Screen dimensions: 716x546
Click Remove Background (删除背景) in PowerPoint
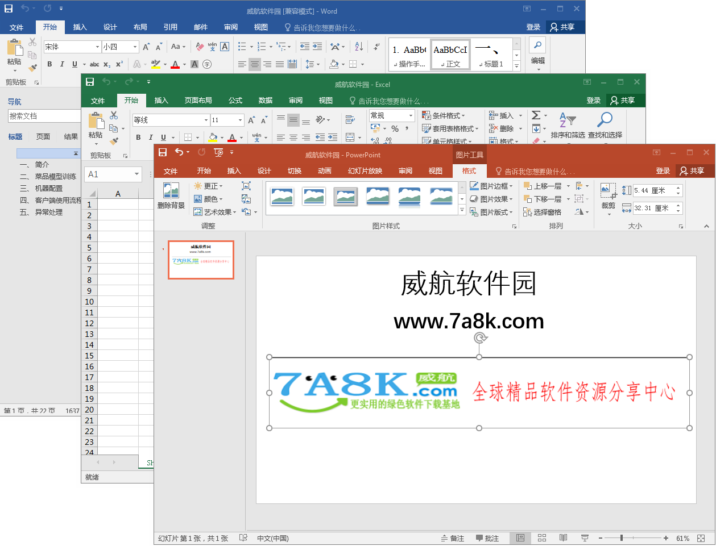171,196
